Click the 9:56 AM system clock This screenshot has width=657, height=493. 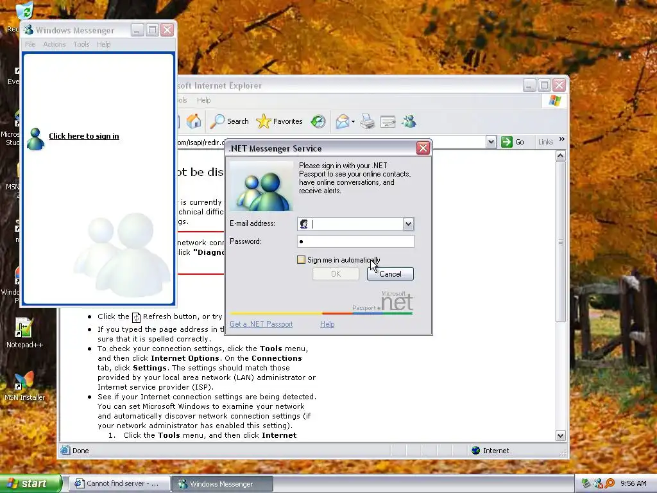(633, 483)
